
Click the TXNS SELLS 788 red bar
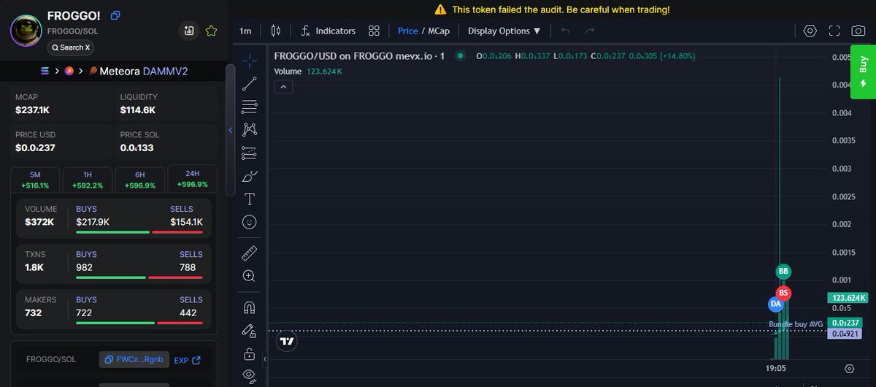point(175,277)
